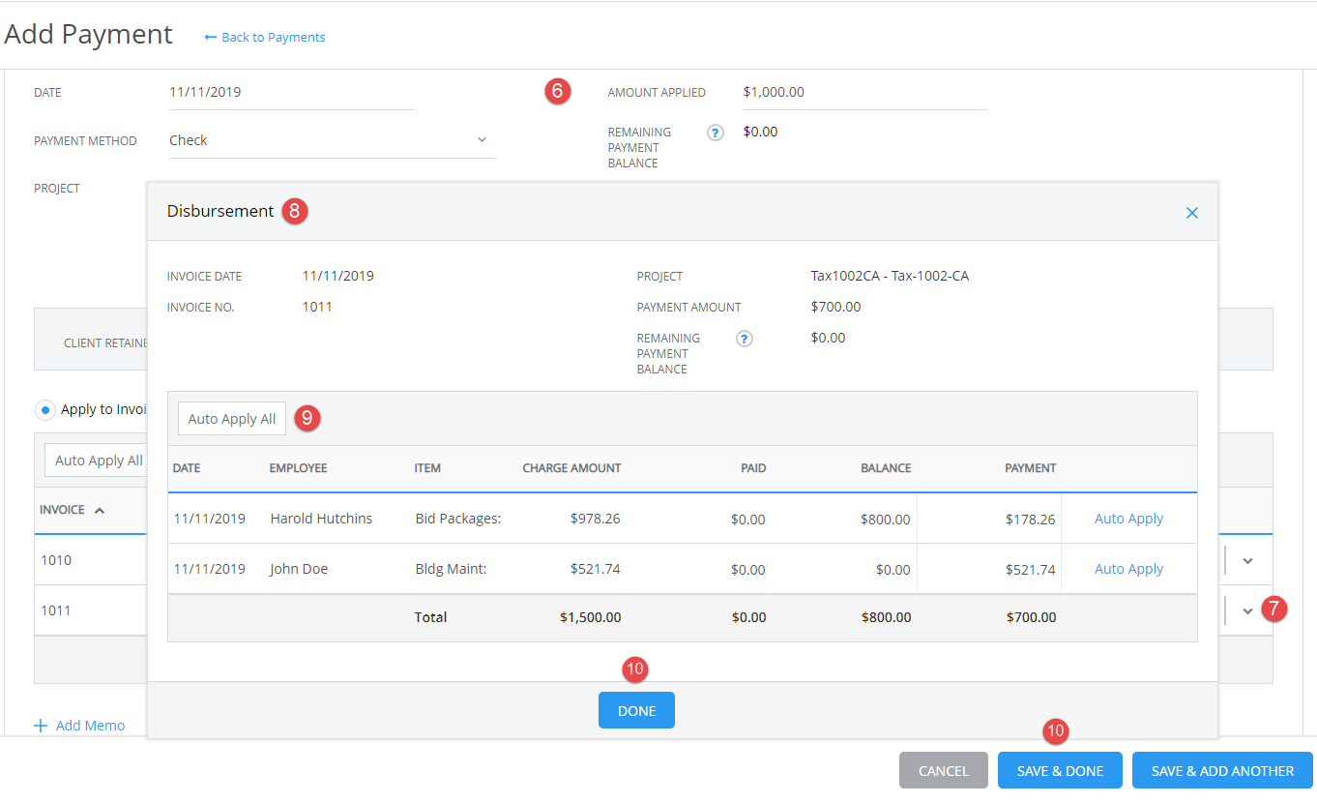This screenshot has width=1317, height=803.
Task: Close the Disbursement dialog with the X
Action: tap(1191, 212)
